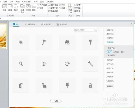This screenshot has width=135, height=108.
Task: Choose the 家用电器 subcategory
Action: tap(111, 55)
